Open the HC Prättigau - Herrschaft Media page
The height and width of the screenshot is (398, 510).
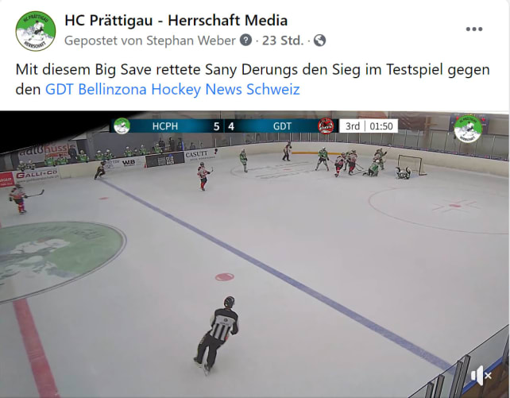(176, 20)
